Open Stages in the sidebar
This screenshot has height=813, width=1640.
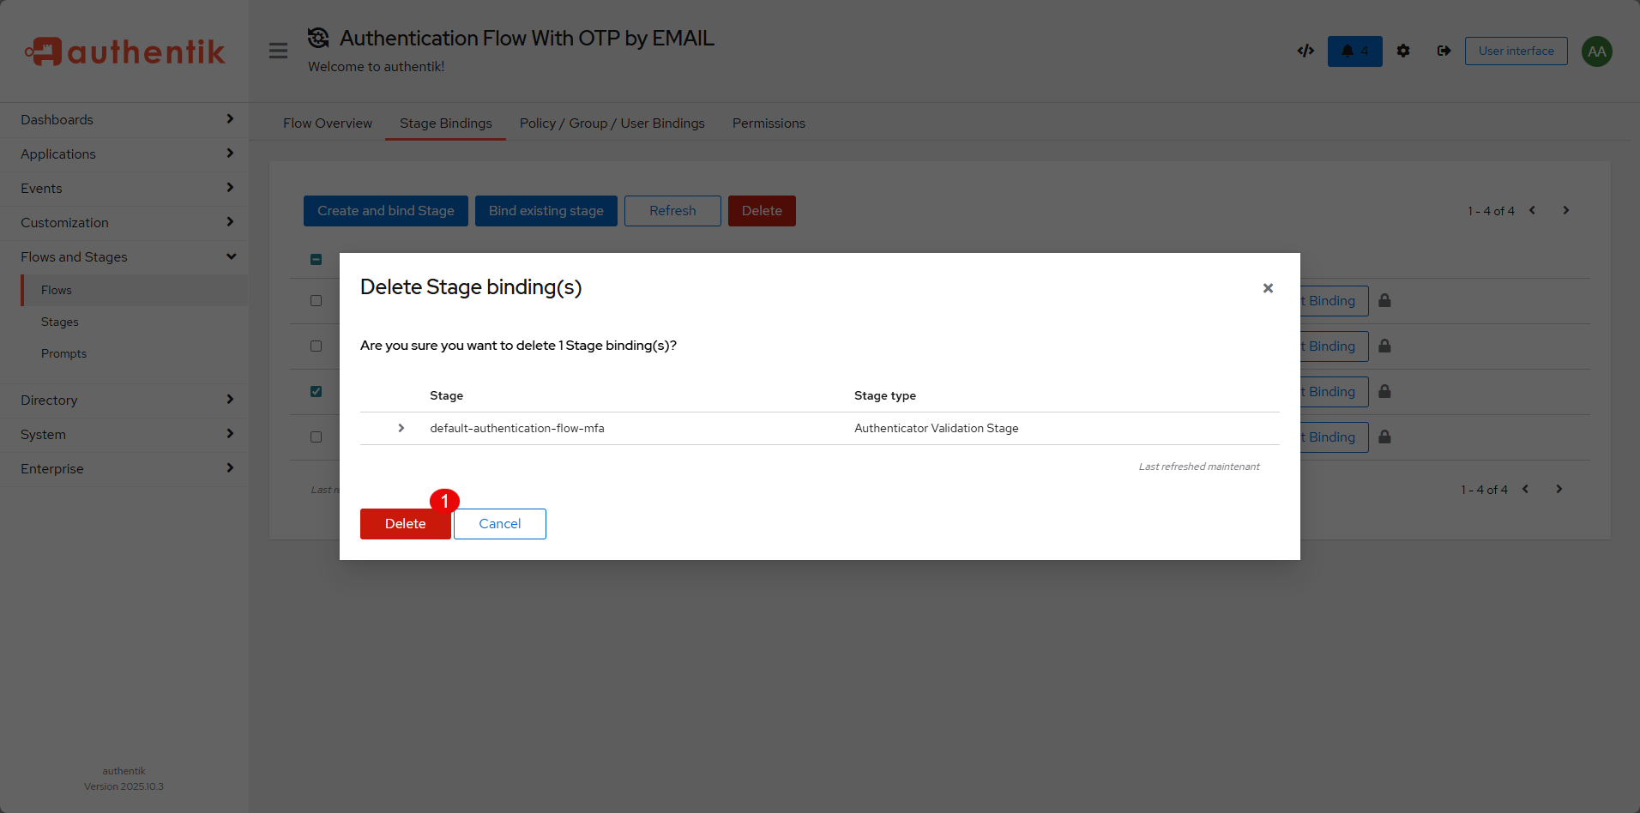click(x=60, y=322)
